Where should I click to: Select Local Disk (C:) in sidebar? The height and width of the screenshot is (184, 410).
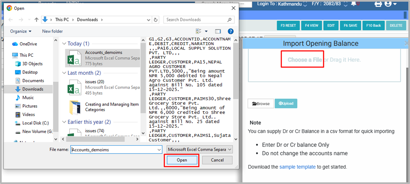(35, 123)
